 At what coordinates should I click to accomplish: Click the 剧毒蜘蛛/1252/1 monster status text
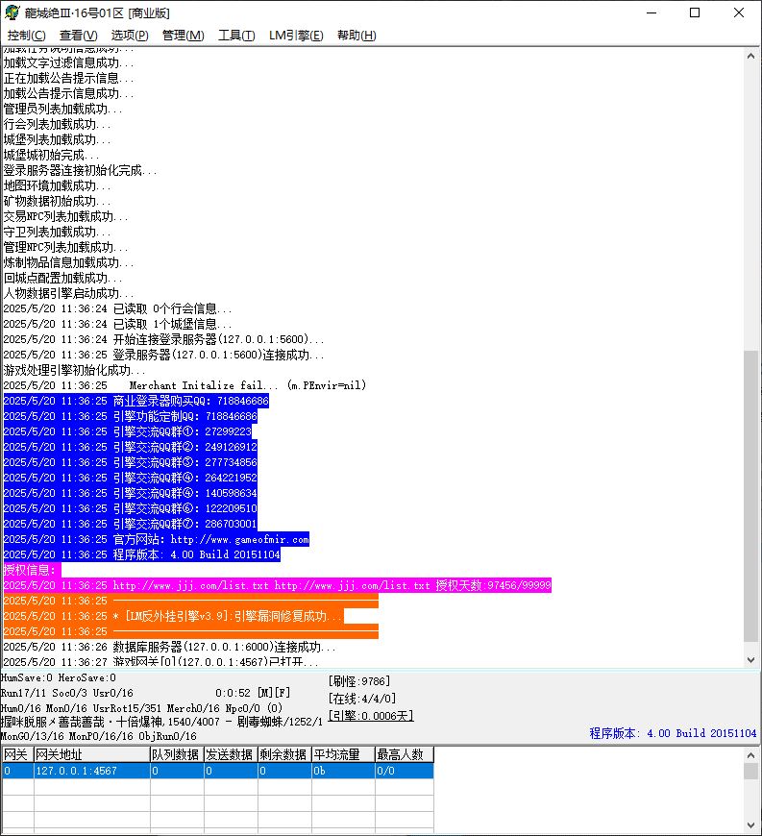(x=280, y=722)
